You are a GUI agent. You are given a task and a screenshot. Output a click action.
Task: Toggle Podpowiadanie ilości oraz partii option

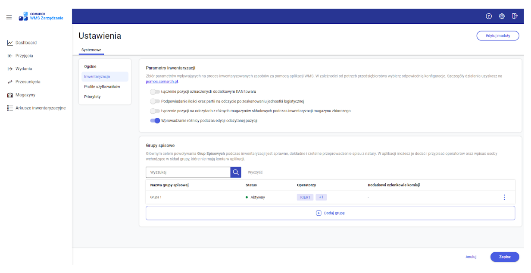click(155, 101)
